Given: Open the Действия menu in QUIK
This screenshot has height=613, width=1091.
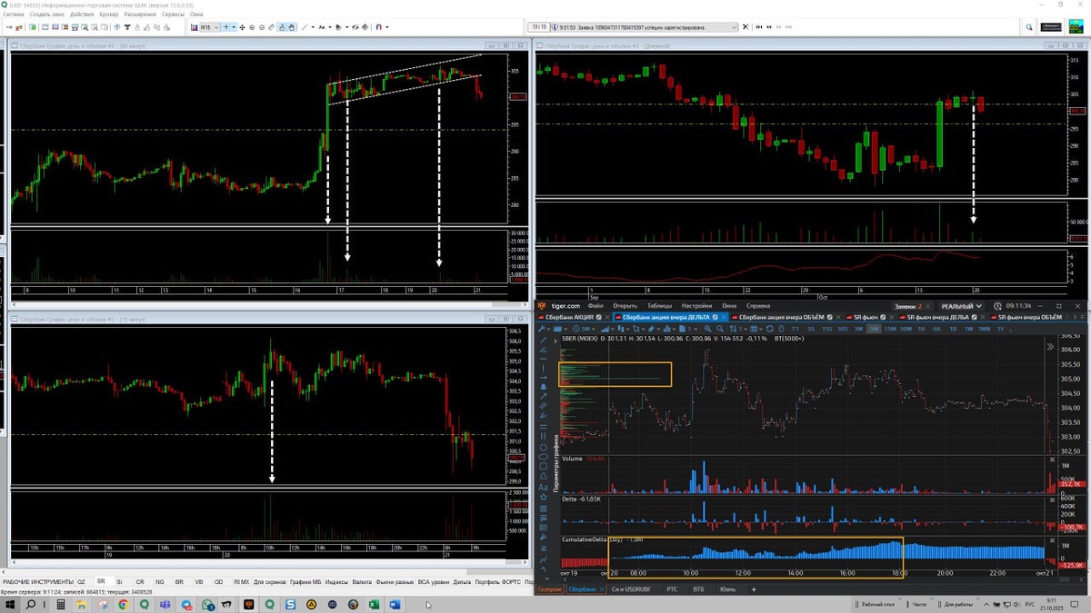Looking at the screenshot, I should (x=81, y=15).
